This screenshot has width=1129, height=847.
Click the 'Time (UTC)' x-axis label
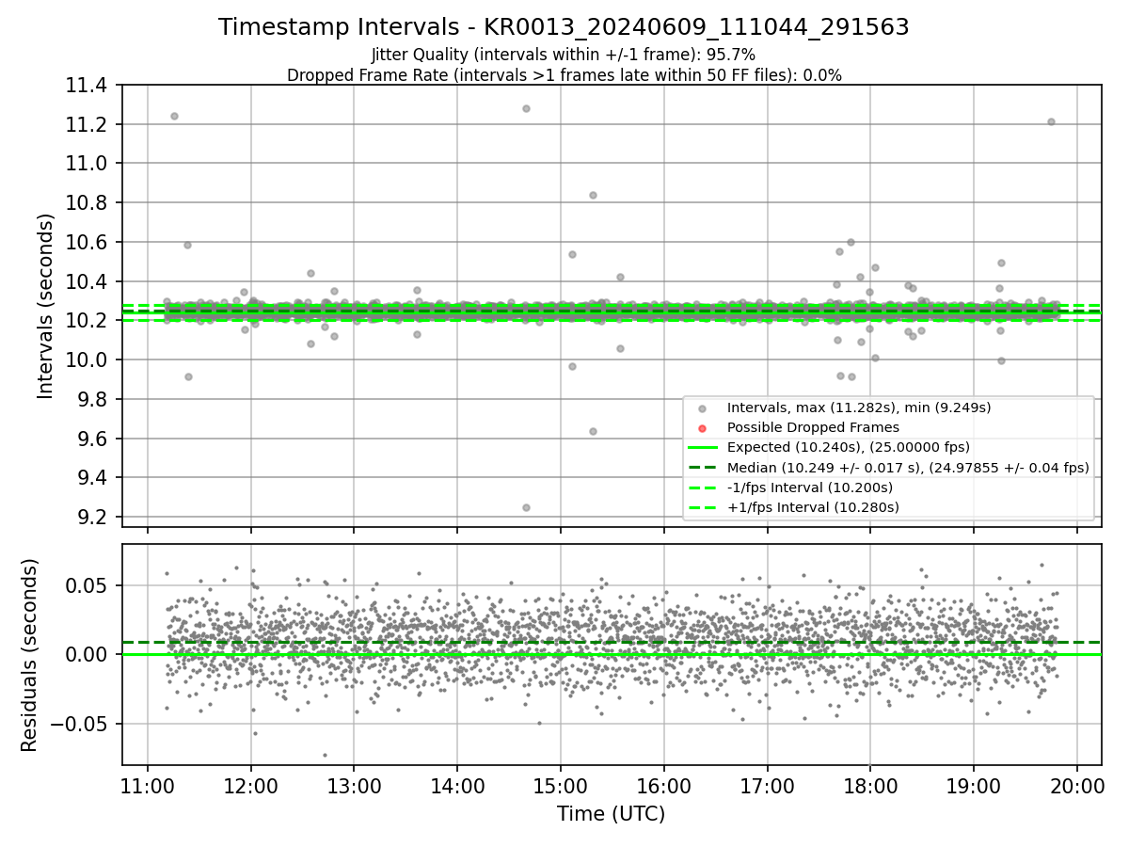611,814
